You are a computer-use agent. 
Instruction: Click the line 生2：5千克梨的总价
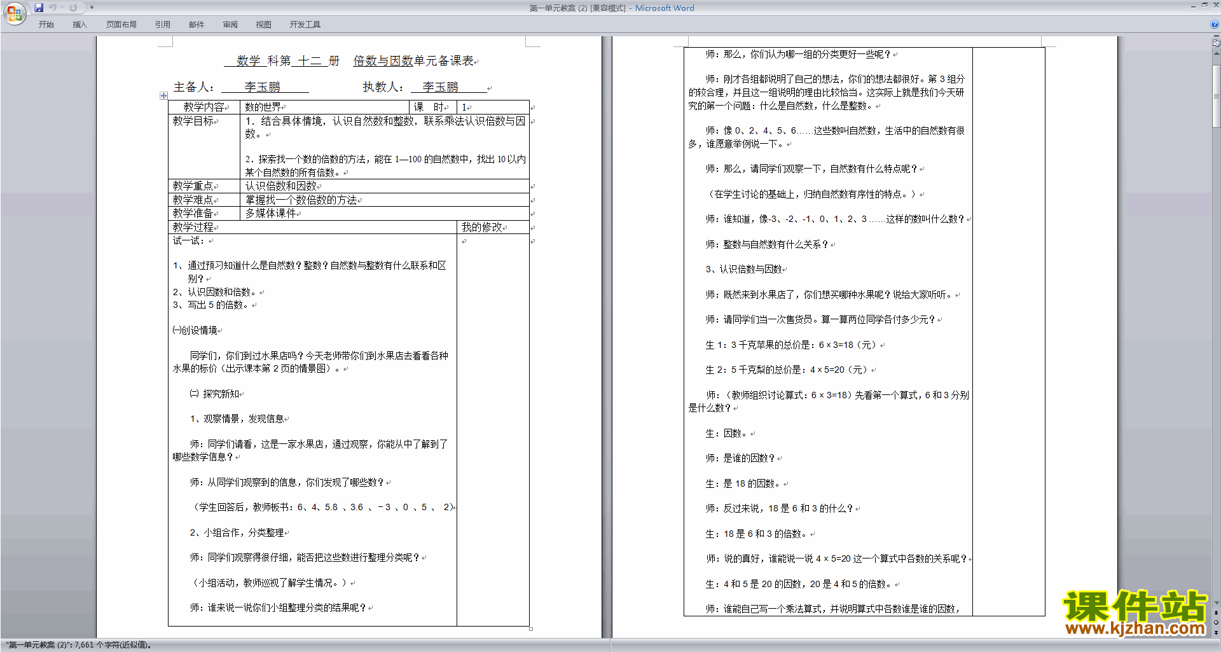pyautogui.click(x=788, y=370)
